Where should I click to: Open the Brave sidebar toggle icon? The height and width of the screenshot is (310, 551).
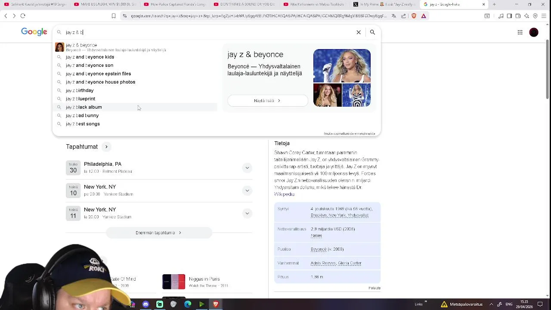(x=509, y=16)
